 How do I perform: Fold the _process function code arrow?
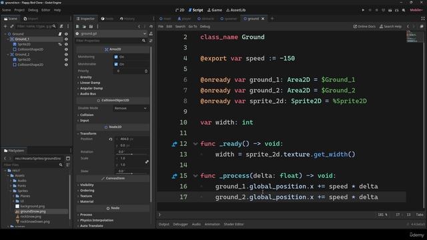tap(195, 176)
